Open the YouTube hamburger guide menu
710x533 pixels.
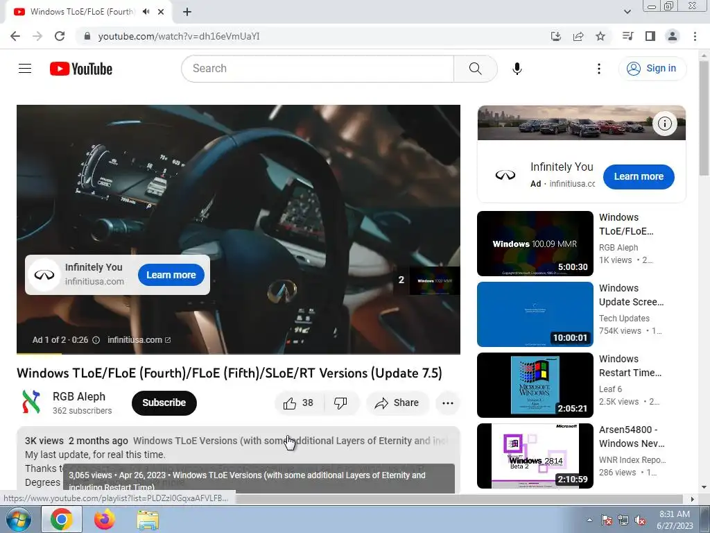(25, 69)
